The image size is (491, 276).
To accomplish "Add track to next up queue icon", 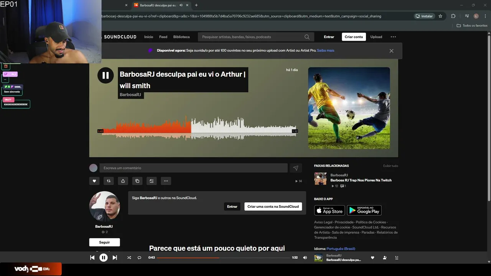I will [x=152, y=181].
